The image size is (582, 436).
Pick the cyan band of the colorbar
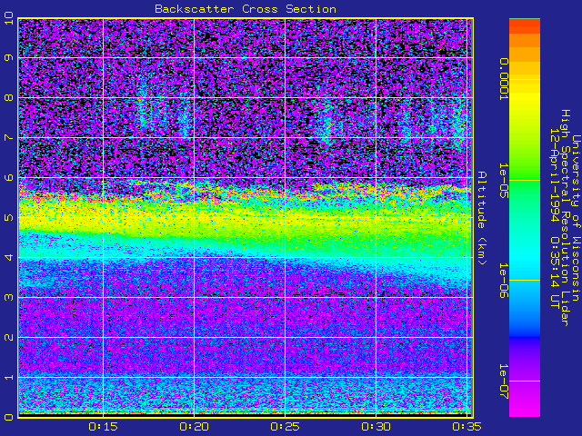525,256
